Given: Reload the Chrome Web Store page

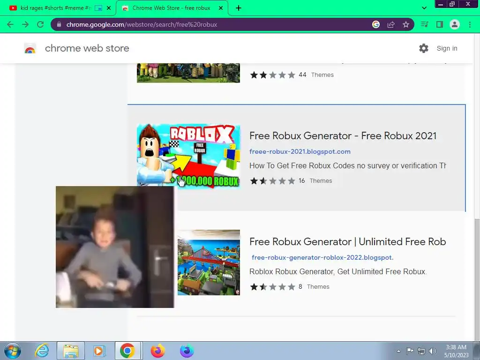Looking at the screenshot, I should [x=40, y=24].
